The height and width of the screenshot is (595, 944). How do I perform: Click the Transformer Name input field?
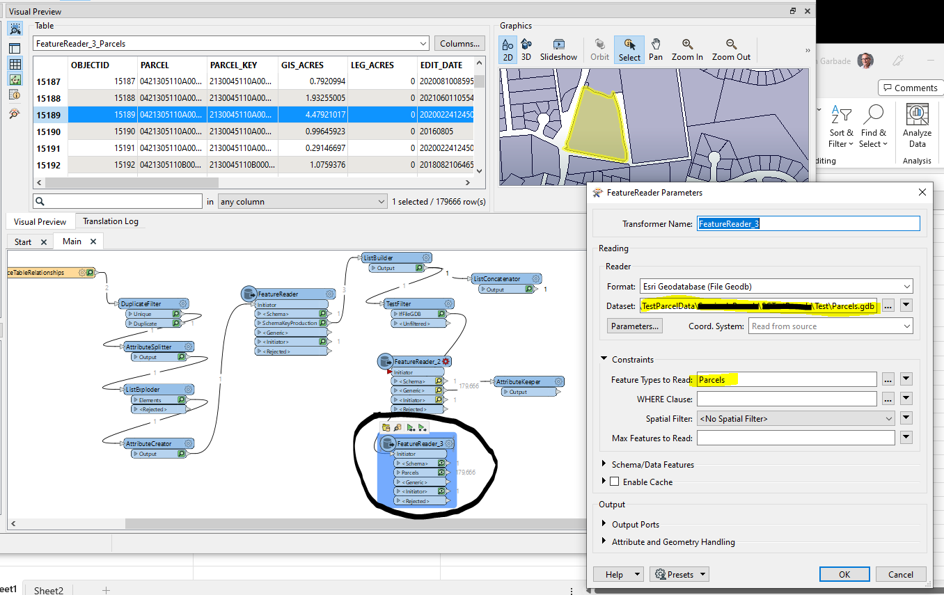808,224
